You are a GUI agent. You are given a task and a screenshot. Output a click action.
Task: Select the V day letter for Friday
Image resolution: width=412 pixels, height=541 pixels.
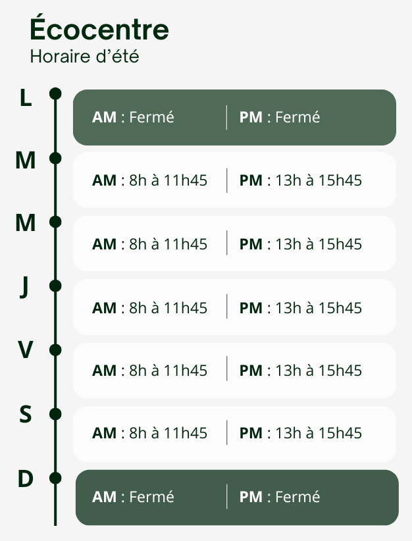25,351
